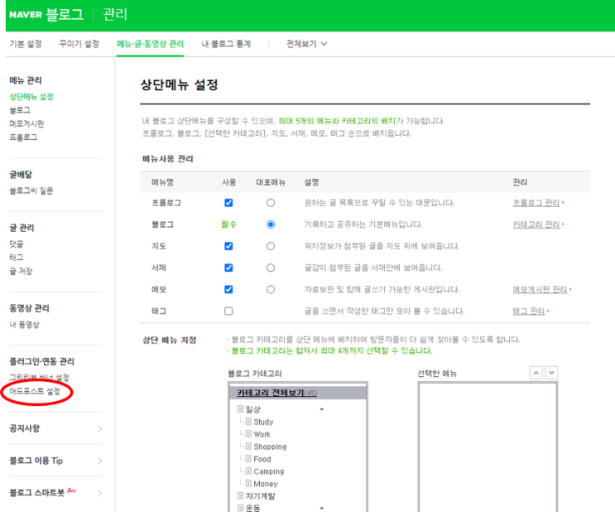Click inside 선택한 메뉴 list box
615x512 pixels.
(x=488, y=447)
